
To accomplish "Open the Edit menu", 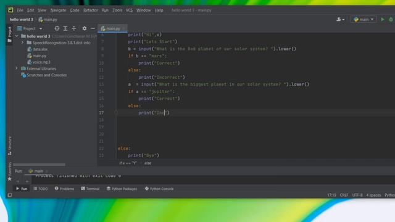I will pos(30,10).
